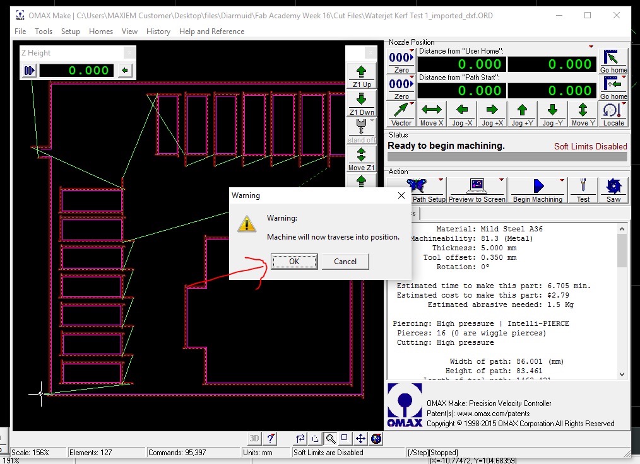640x464 pixels.
Task: Jog the nozzle in -X direction
Action: (461, 115)
